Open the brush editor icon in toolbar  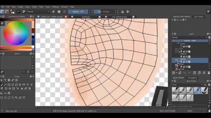18,12
